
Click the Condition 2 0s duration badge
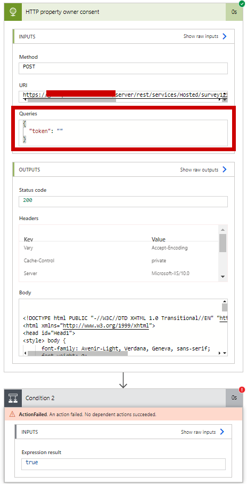coord(234,398)
